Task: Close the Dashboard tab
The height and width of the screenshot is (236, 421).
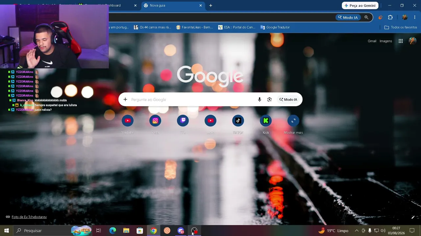Action: [135, 6]
